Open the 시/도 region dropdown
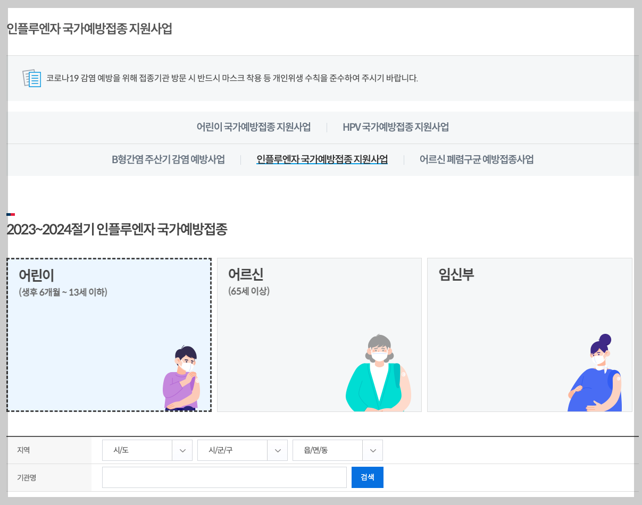 coord(147,450)
